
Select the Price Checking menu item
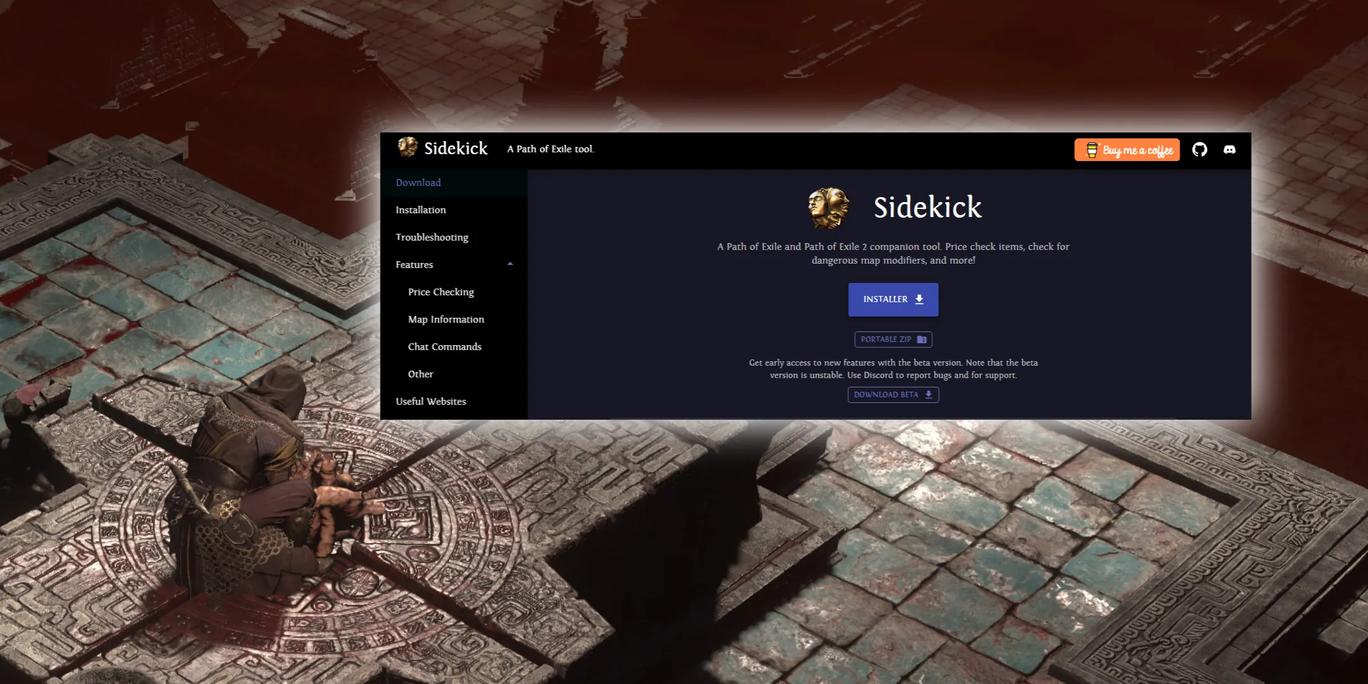point(441,292)
